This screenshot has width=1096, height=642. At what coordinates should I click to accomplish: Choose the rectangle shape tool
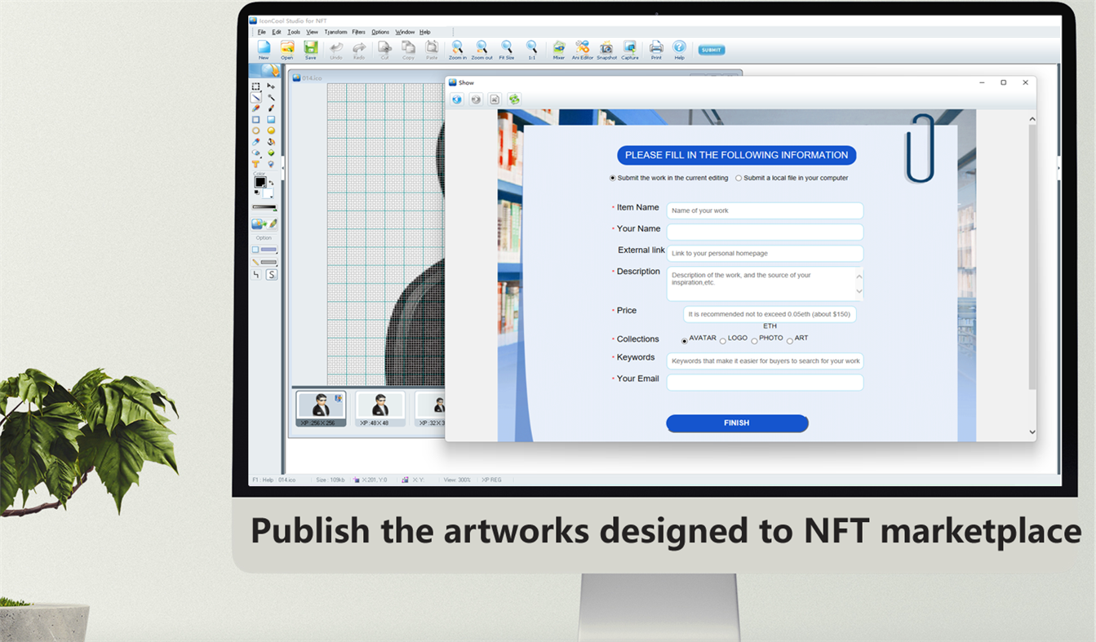tap(256, 120)
